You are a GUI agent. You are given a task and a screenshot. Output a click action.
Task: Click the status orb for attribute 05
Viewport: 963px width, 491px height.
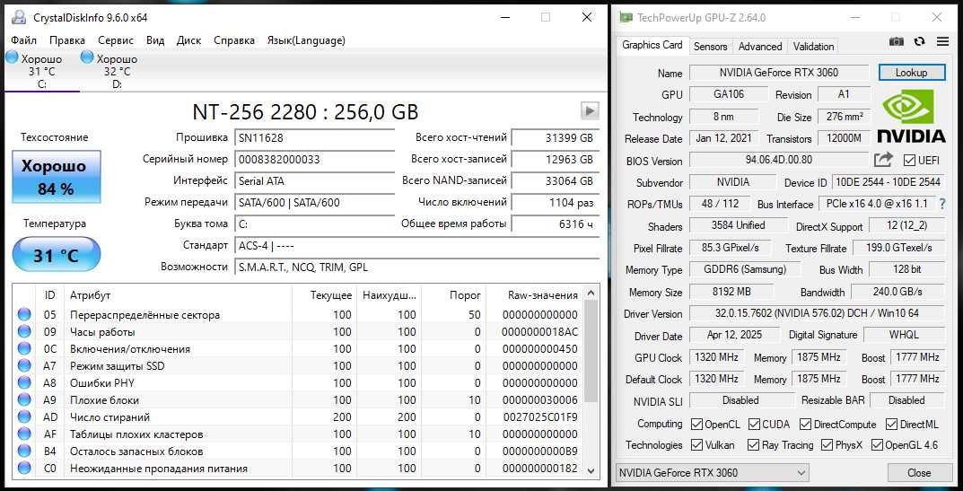tap(24, 315)
